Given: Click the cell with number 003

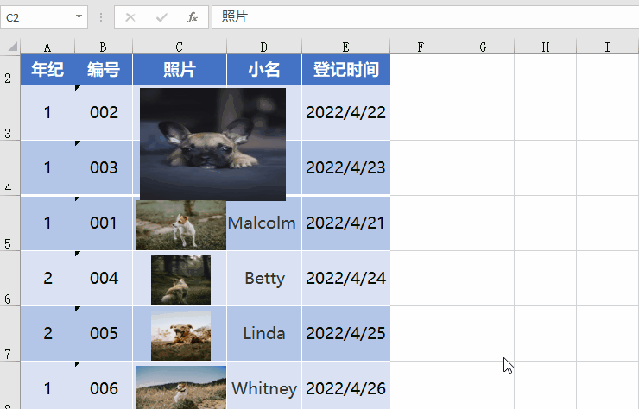Looking at the screenshot, I should point(104,168).
